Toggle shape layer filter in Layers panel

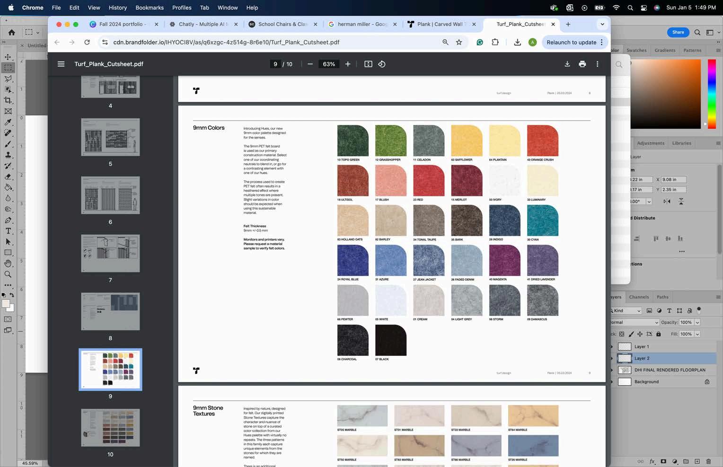click(x=679, y=310)
